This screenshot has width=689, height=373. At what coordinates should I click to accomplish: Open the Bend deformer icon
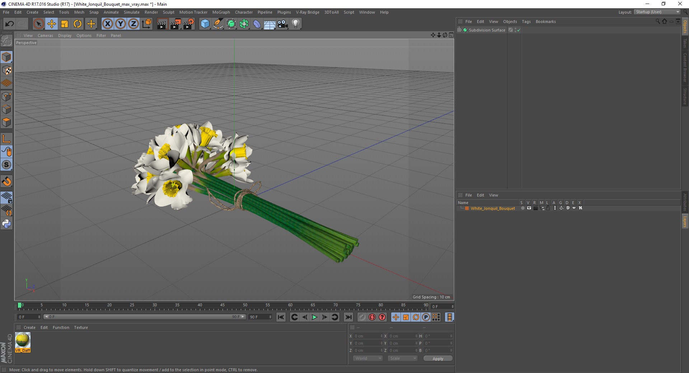click(257, 24)
